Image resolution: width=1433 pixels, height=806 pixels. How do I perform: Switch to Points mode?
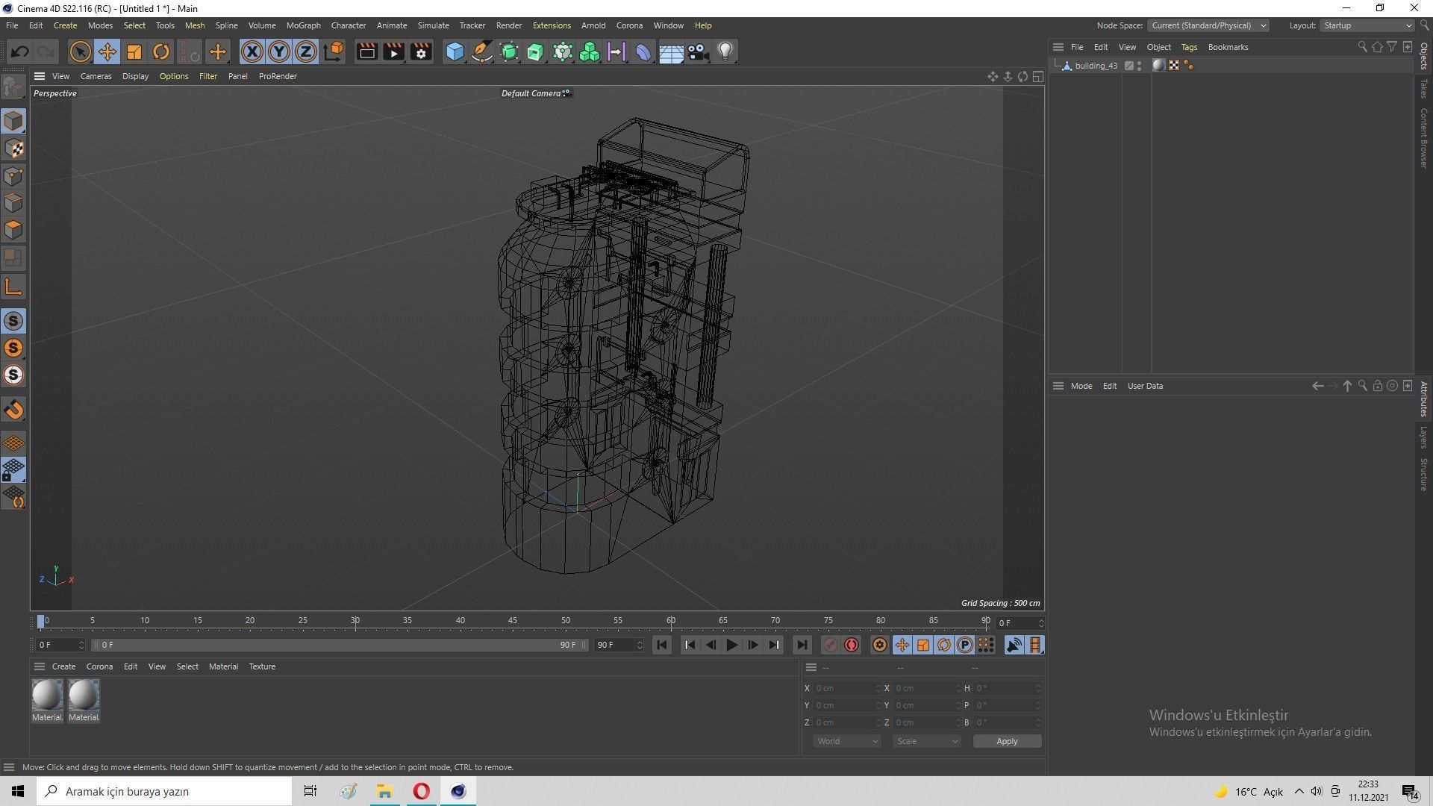point(13,175)
